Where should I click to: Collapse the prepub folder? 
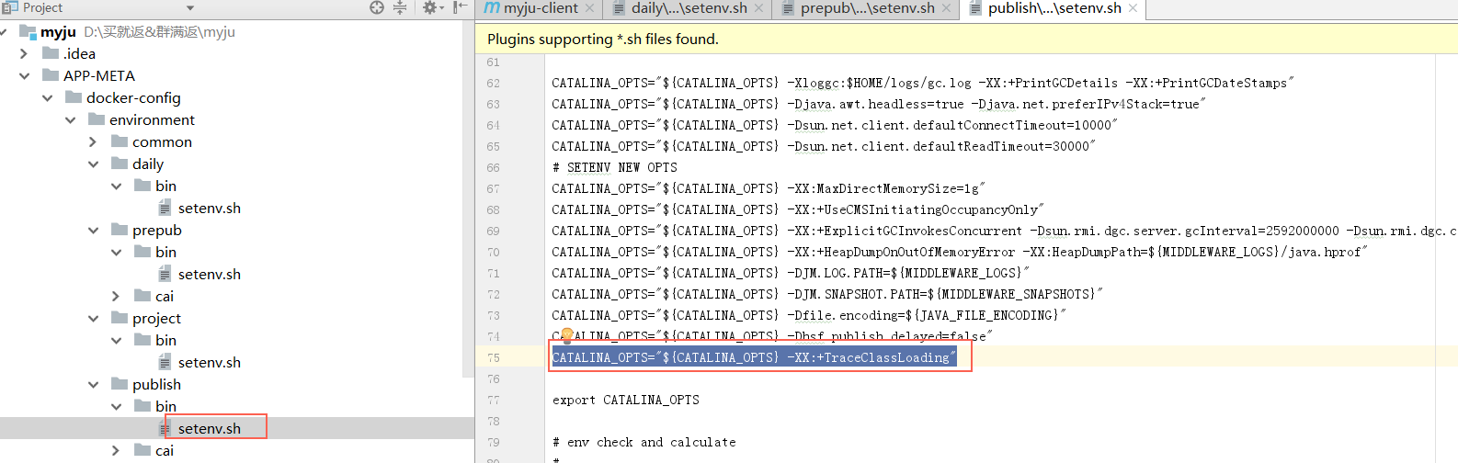(93, 230)
